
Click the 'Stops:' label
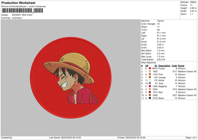144,27
